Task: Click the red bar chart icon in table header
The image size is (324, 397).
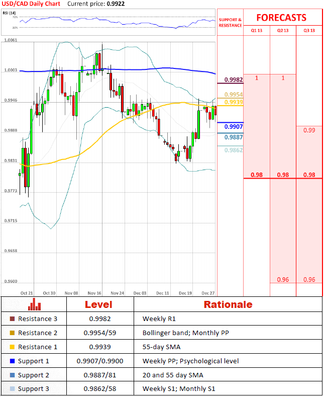Action: pos(34,304)
